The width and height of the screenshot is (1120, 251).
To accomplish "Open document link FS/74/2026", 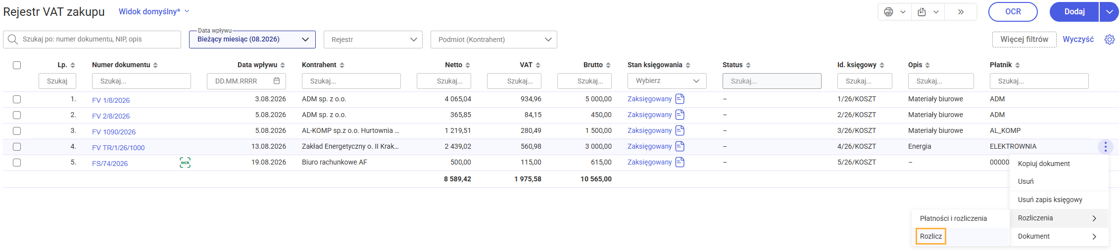I will 110,164.
